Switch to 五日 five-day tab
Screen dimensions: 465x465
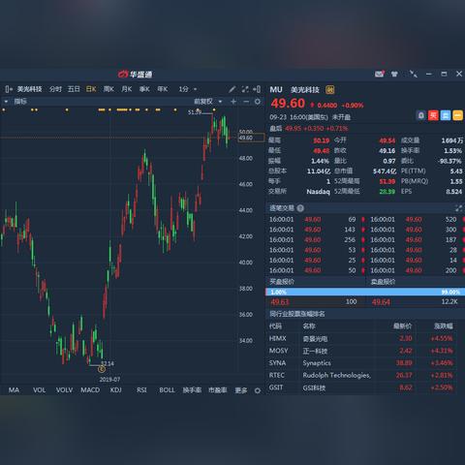coord(74,89)
